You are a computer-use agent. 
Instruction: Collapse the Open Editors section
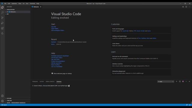pyautogui.click(x=10, y=10)
